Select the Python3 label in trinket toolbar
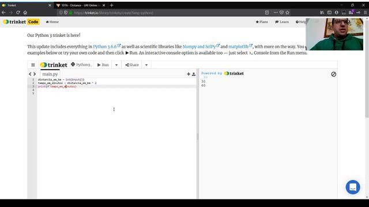Screen dimensions: 369x207 coord(81,64)
